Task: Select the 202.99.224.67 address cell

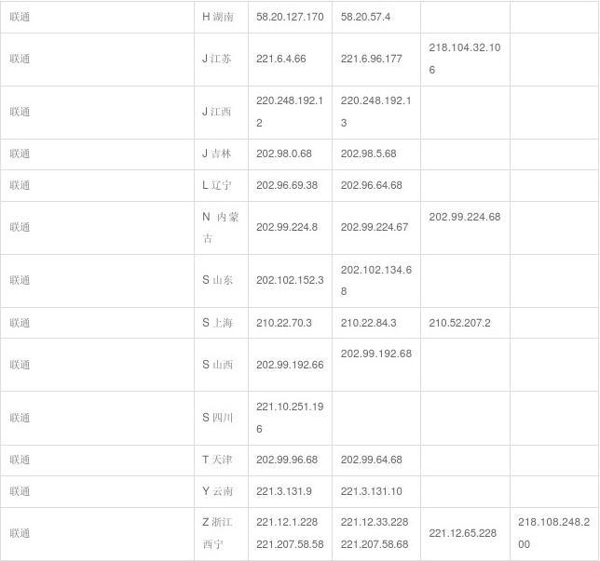Action: pyautogui.click(x=375, y=227)
